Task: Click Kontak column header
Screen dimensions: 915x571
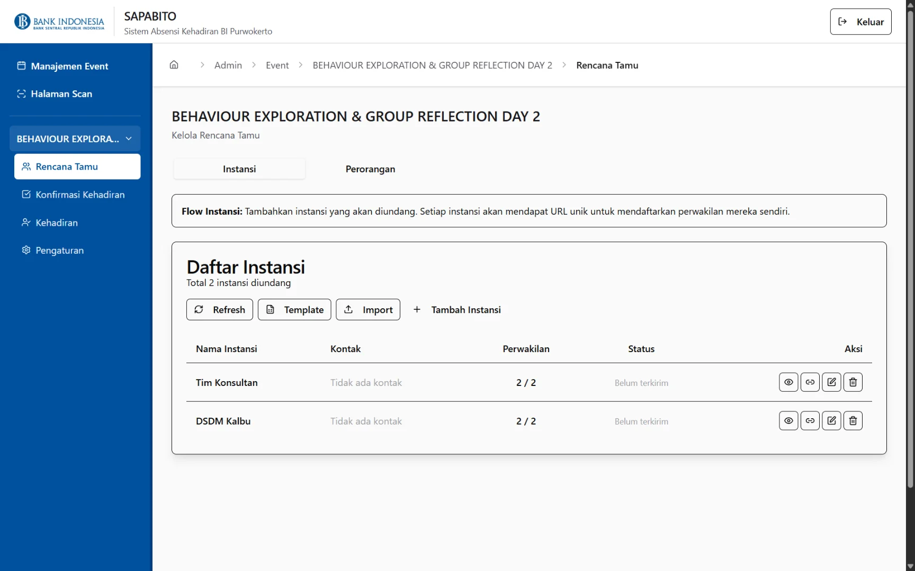Action: click(345, 349)
